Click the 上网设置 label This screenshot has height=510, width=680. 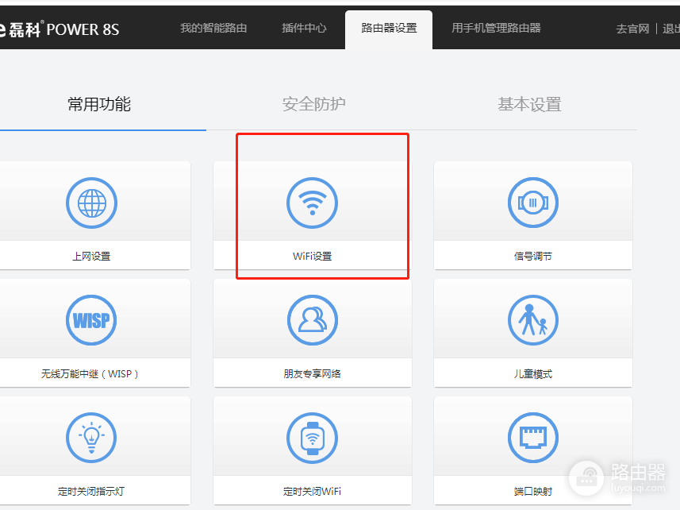[x=91, y=257]
